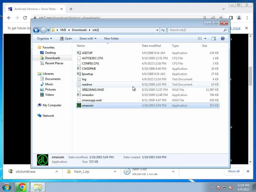Click Windows Explorer taskbar icon

[38, 187]
